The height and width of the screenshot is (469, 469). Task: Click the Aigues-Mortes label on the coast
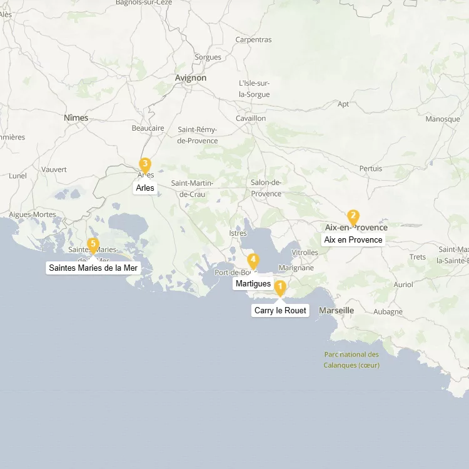pyautogui.click(x=33, y=214)
